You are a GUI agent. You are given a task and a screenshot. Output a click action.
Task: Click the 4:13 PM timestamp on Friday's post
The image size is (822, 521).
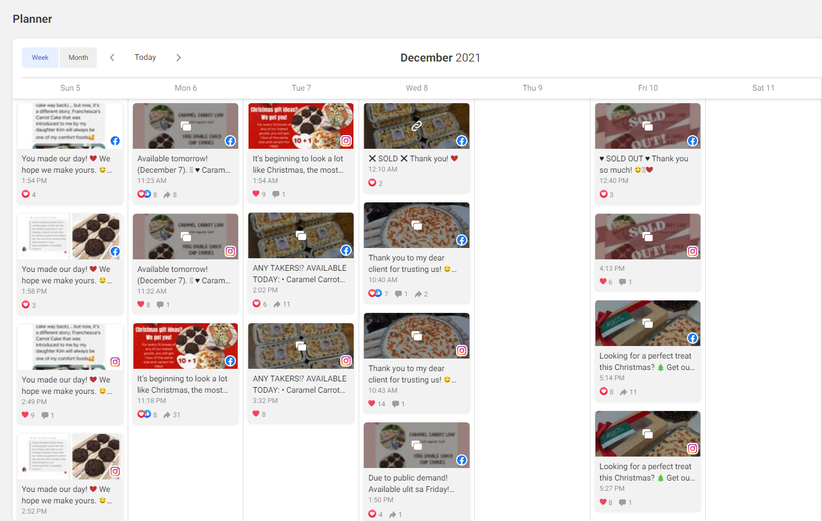point(612,268)
